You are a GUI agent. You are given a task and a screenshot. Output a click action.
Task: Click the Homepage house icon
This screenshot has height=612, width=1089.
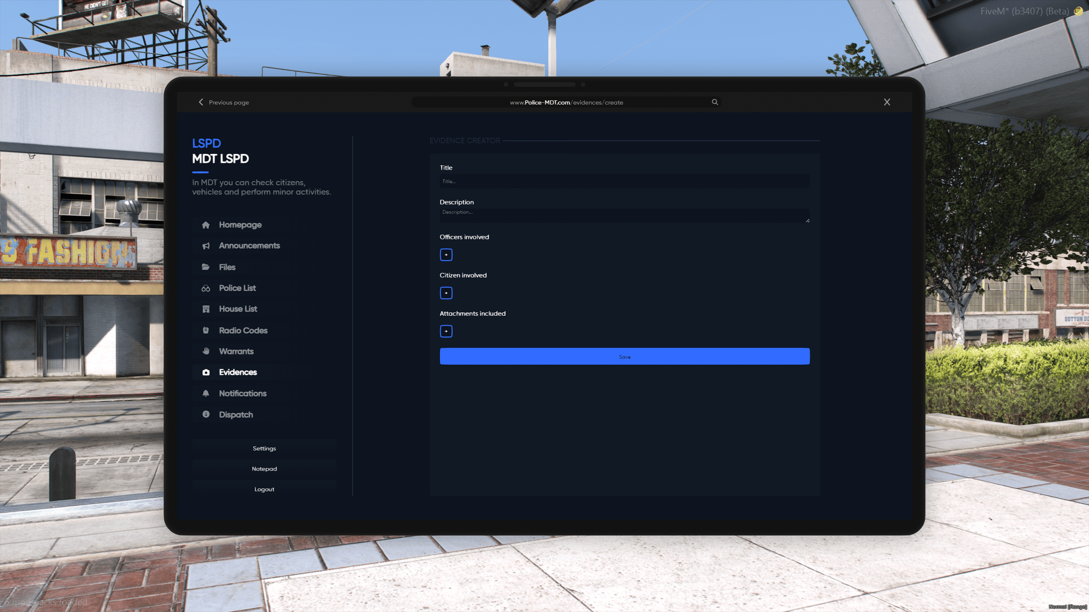(x=206, y=225)
